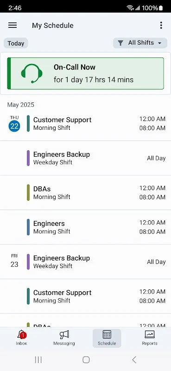Open the three-dot overflow menu
171x371 pixels.
tap(161, 26)
